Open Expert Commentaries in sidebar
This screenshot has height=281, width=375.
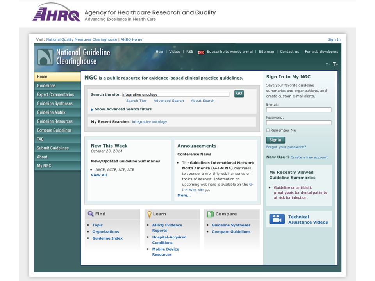pyautogui.click(x=57, y=94)
